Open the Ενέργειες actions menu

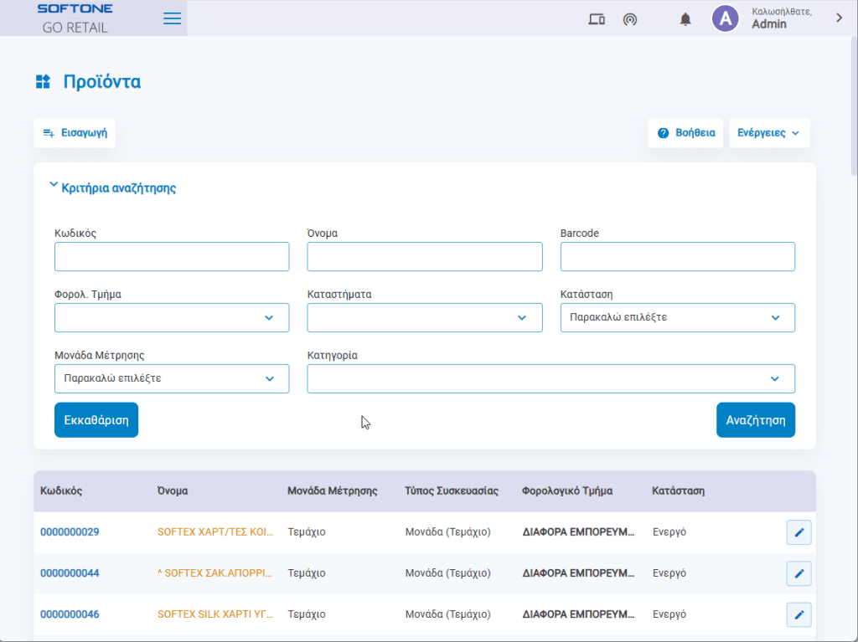[x=768, y=132]
